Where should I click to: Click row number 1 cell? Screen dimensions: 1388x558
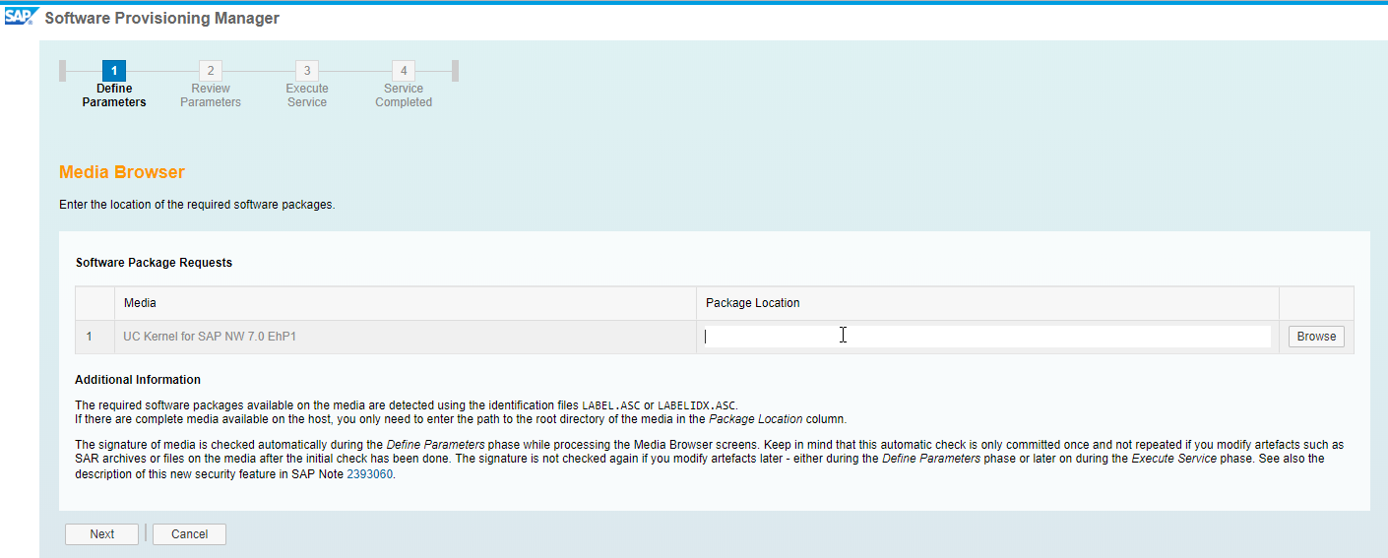click(x=95, y=337)
